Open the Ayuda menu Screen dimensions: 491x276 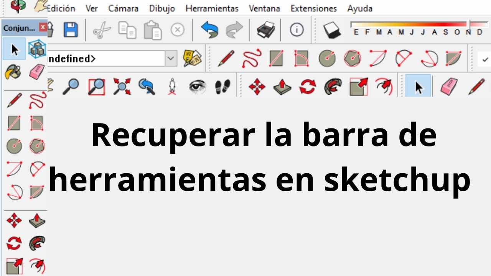(360, 8)
